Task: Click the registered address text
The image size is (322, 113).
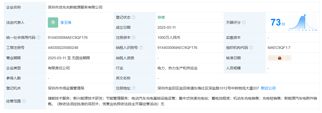Action: [208, 88]
